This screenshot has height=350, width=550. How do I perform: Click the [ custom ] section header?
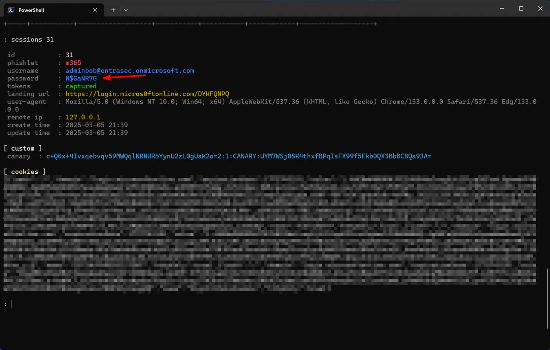tap(23, 148)
